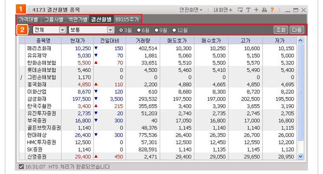
Task: Click the 조회 button
Action: [x=281, y=30]
